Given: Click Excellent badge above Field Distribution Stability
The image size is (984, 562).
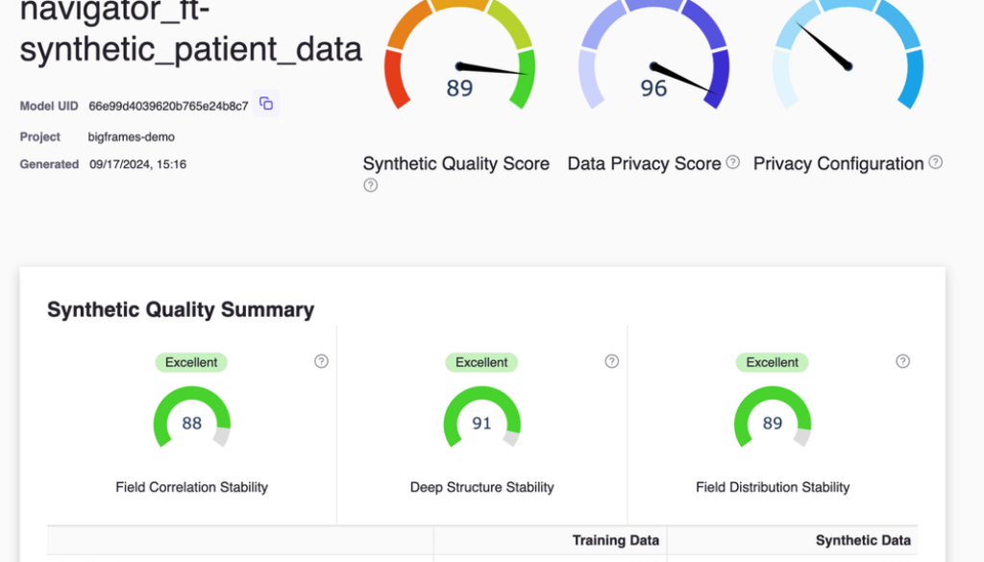Looking at the screenshot, I should [x=773, y=362].
